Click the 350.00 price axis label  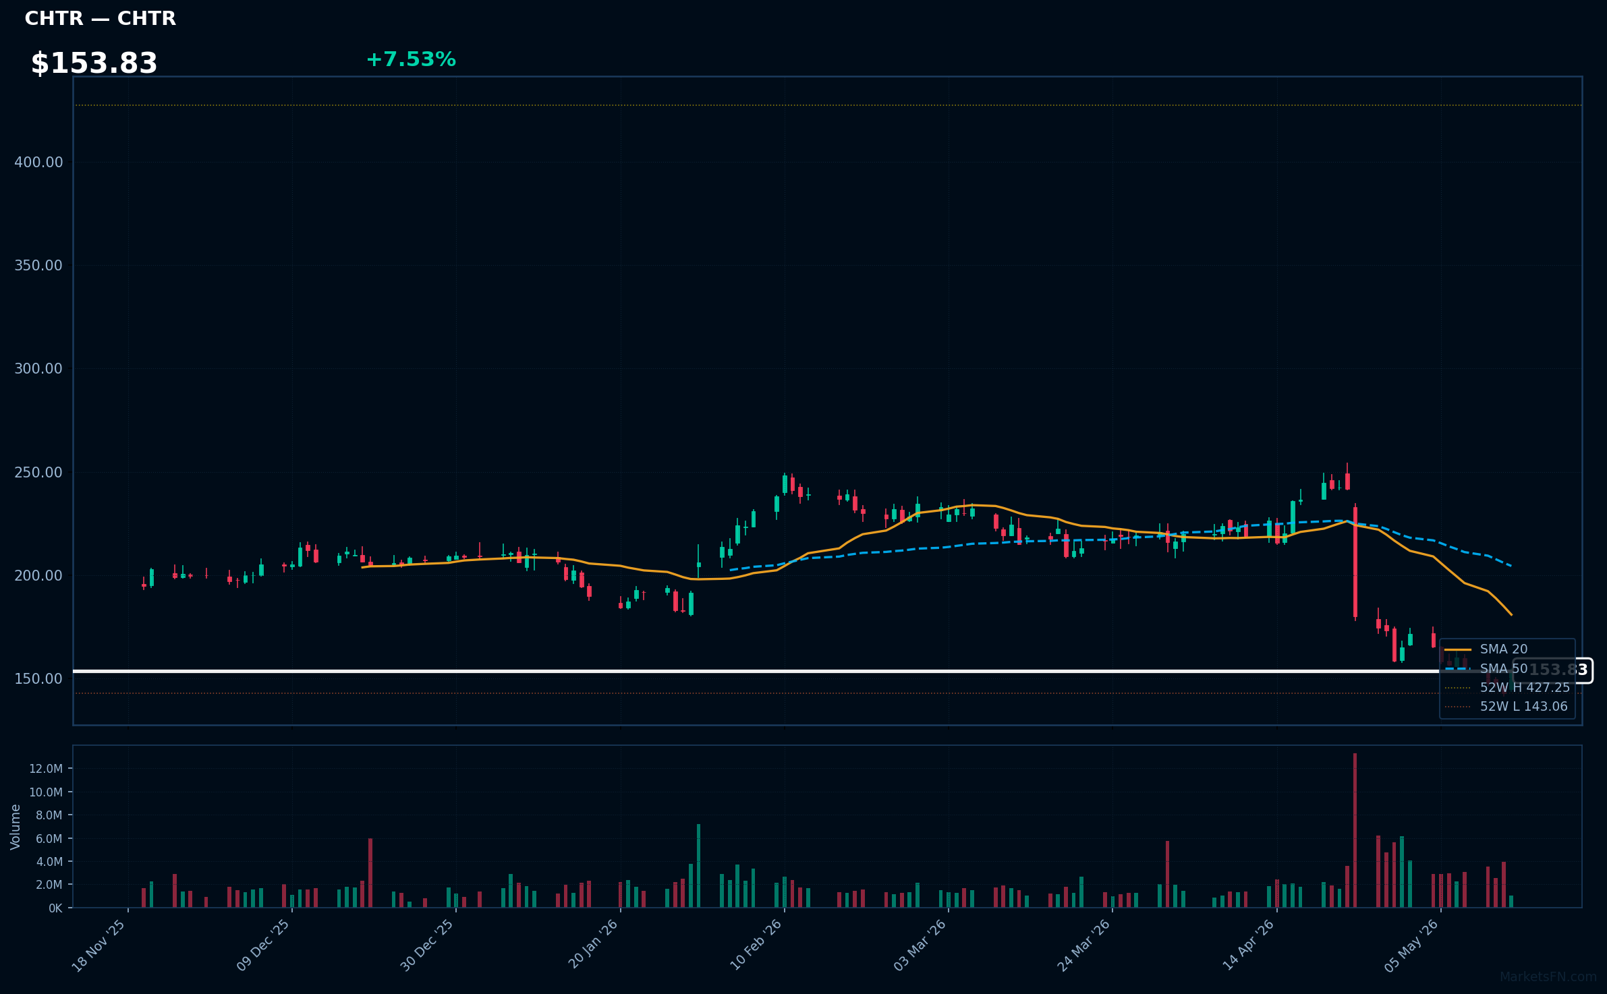click(38, 265)
